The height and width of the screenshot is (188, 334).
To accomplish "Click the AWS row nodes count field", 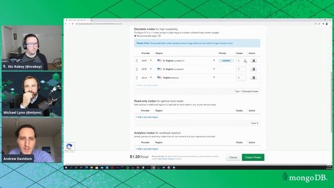I will (241, 61).
